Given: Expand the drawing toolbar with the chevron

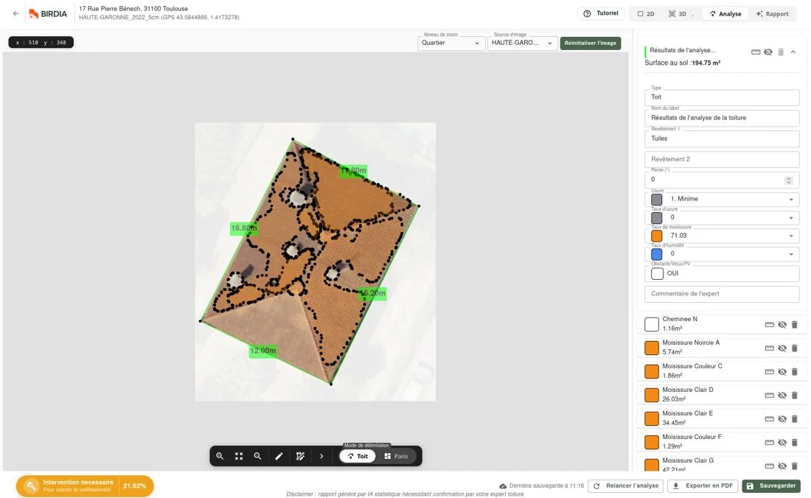Looking at the screenshot, I should (321, 456).
